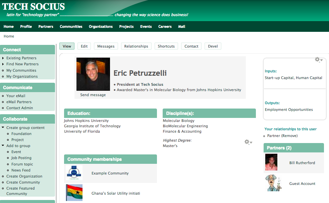Open the Job Posting link
This screenshot has height=203, width=329.
point(21,158)
